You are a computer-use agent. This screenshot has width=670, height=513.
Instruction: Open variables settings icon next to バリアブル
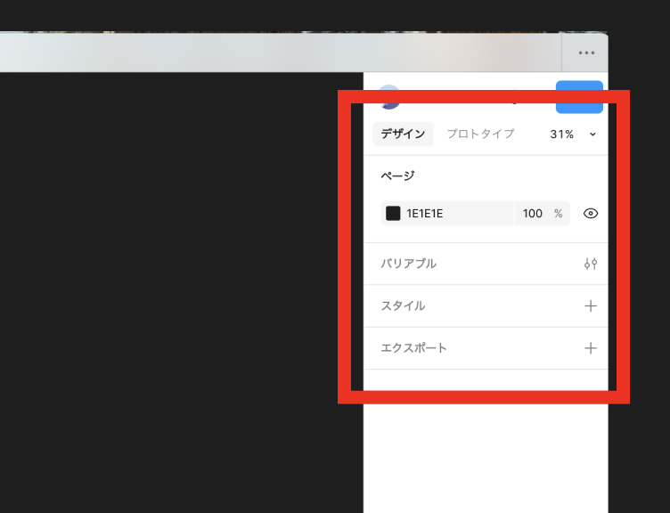click(x=591, y=264)
